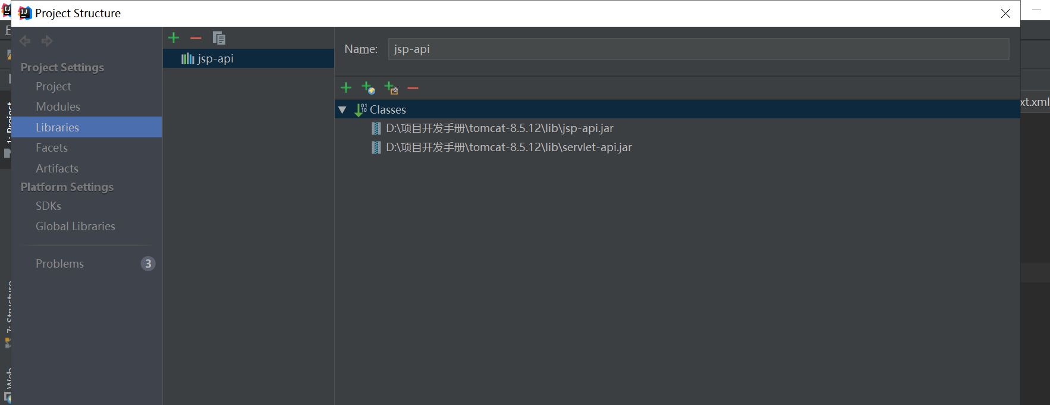Open Global Libraries settings
The width and height of the screenshot is (1050, 405).
(x=76, y=226)
